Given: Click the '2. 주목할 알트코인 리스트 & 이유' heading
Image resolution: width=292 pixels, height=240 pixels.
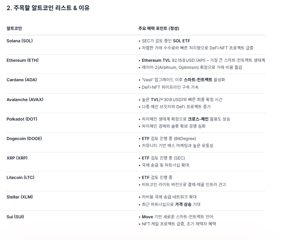Looking at the screenshot, I should (x=48, y=8).
